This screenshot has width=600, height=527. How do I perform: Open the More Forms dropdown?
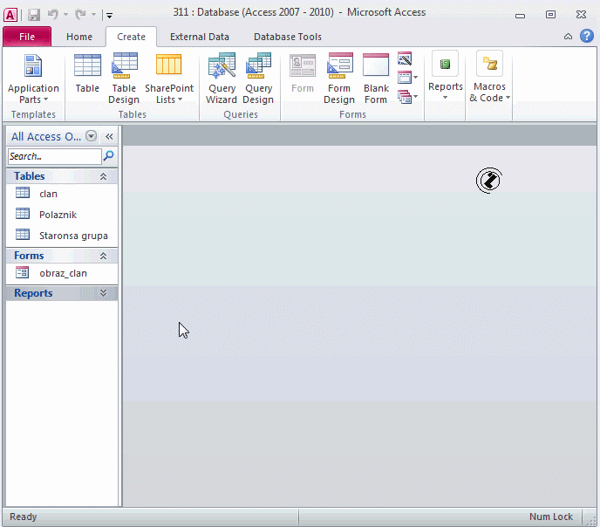[407, 97]
